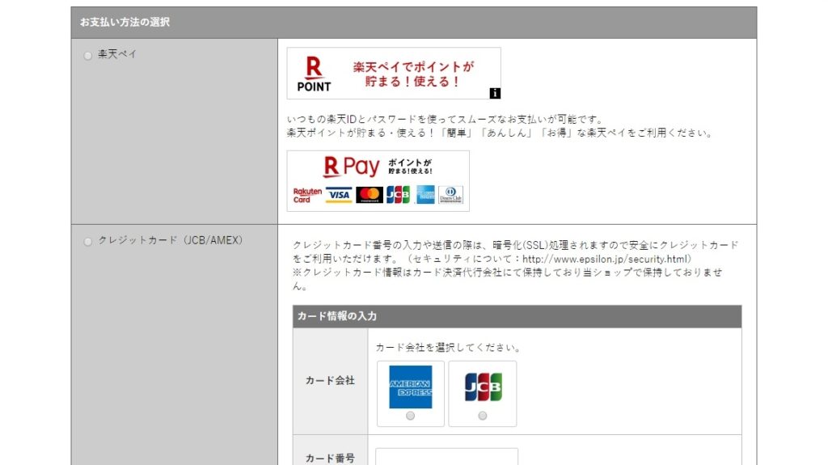The height and width of the screenshot is (465, 828).
Task: Click the カード情報の入力 header
Action: pos(337,316)
